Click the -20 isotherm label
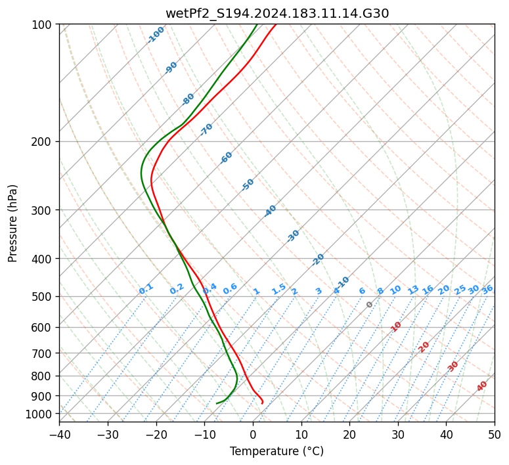This screenshot has width=509, height=465. click(318, 259)
